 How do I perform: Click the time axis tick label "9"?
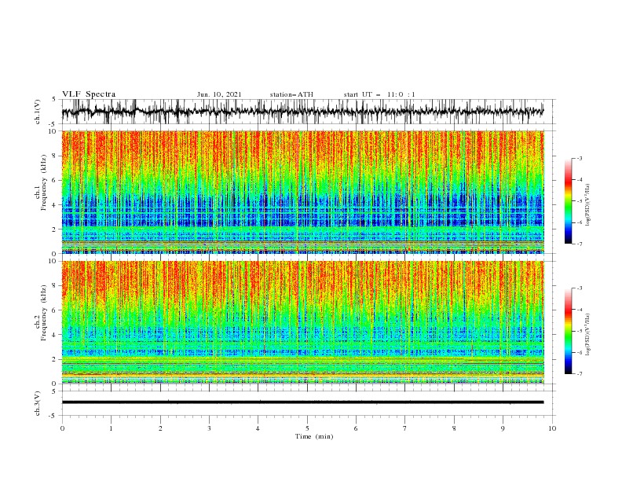(x=503, y=428)
